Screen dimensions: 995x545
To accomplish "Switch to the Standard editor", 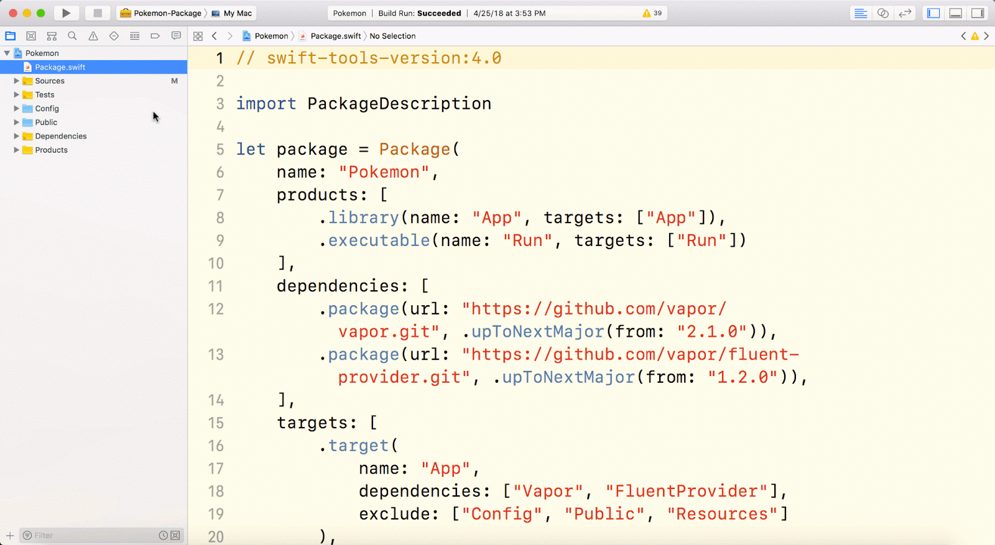I will [x=861, y=13].
